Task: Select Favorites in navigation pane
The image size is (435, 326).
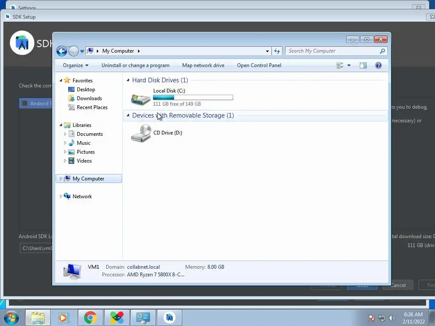Action: tap(82, 80)
